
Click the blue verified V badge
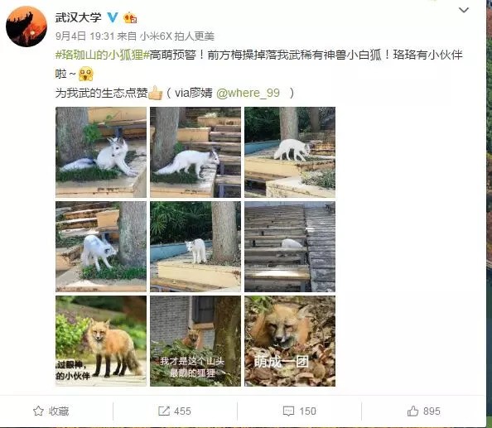113,17
